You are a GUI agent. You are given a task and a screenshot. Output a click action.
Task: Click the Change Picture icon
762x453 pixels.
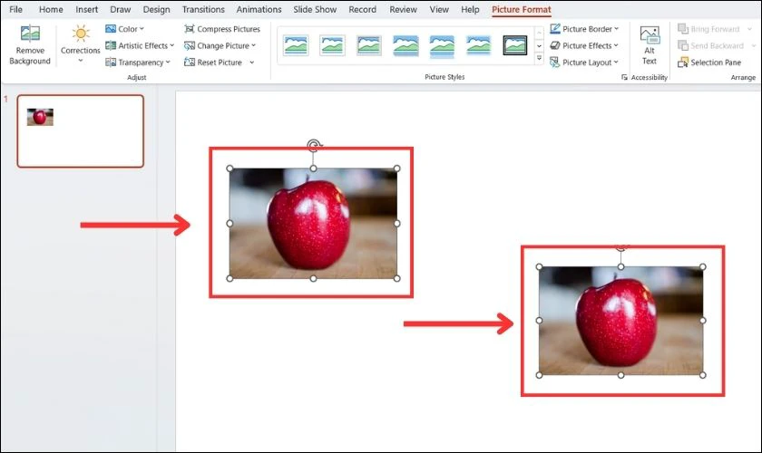[190, 45]
